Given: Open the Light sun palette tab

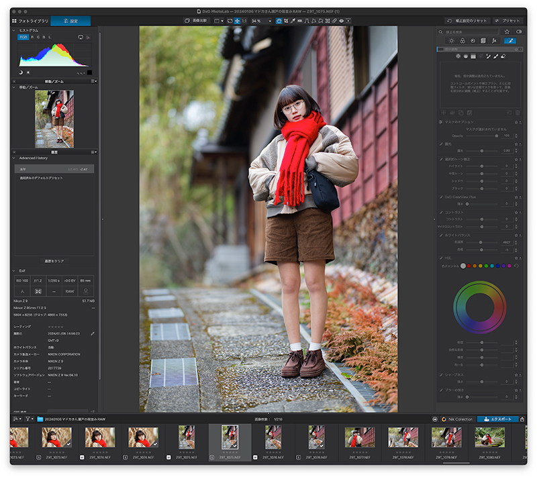Looking at the screenshot, I should click(451, 41).
